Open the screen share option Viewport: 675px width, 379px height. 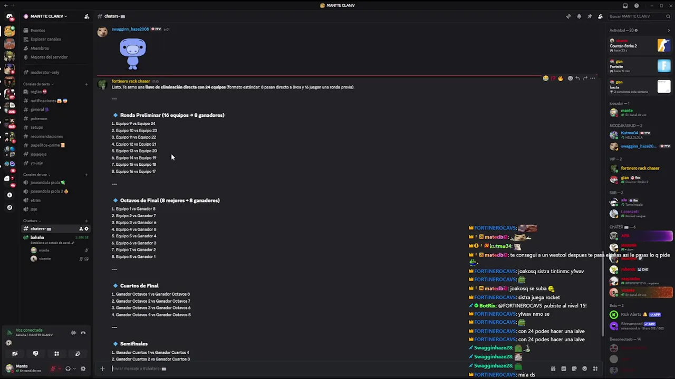(x=35, y=354)
